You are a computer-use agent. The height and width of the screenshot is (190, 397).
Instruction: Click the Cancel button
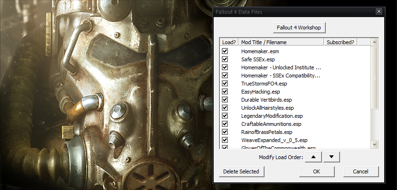pyautogui.click(x=361, y=171)
